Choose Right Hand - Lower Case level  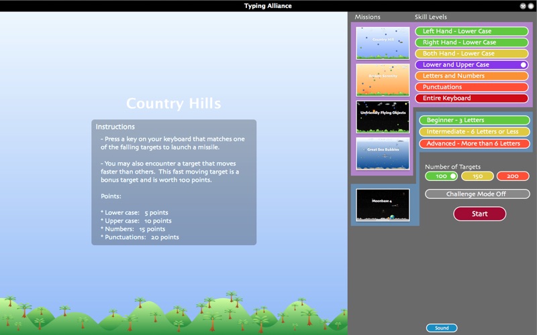point(472,42)
